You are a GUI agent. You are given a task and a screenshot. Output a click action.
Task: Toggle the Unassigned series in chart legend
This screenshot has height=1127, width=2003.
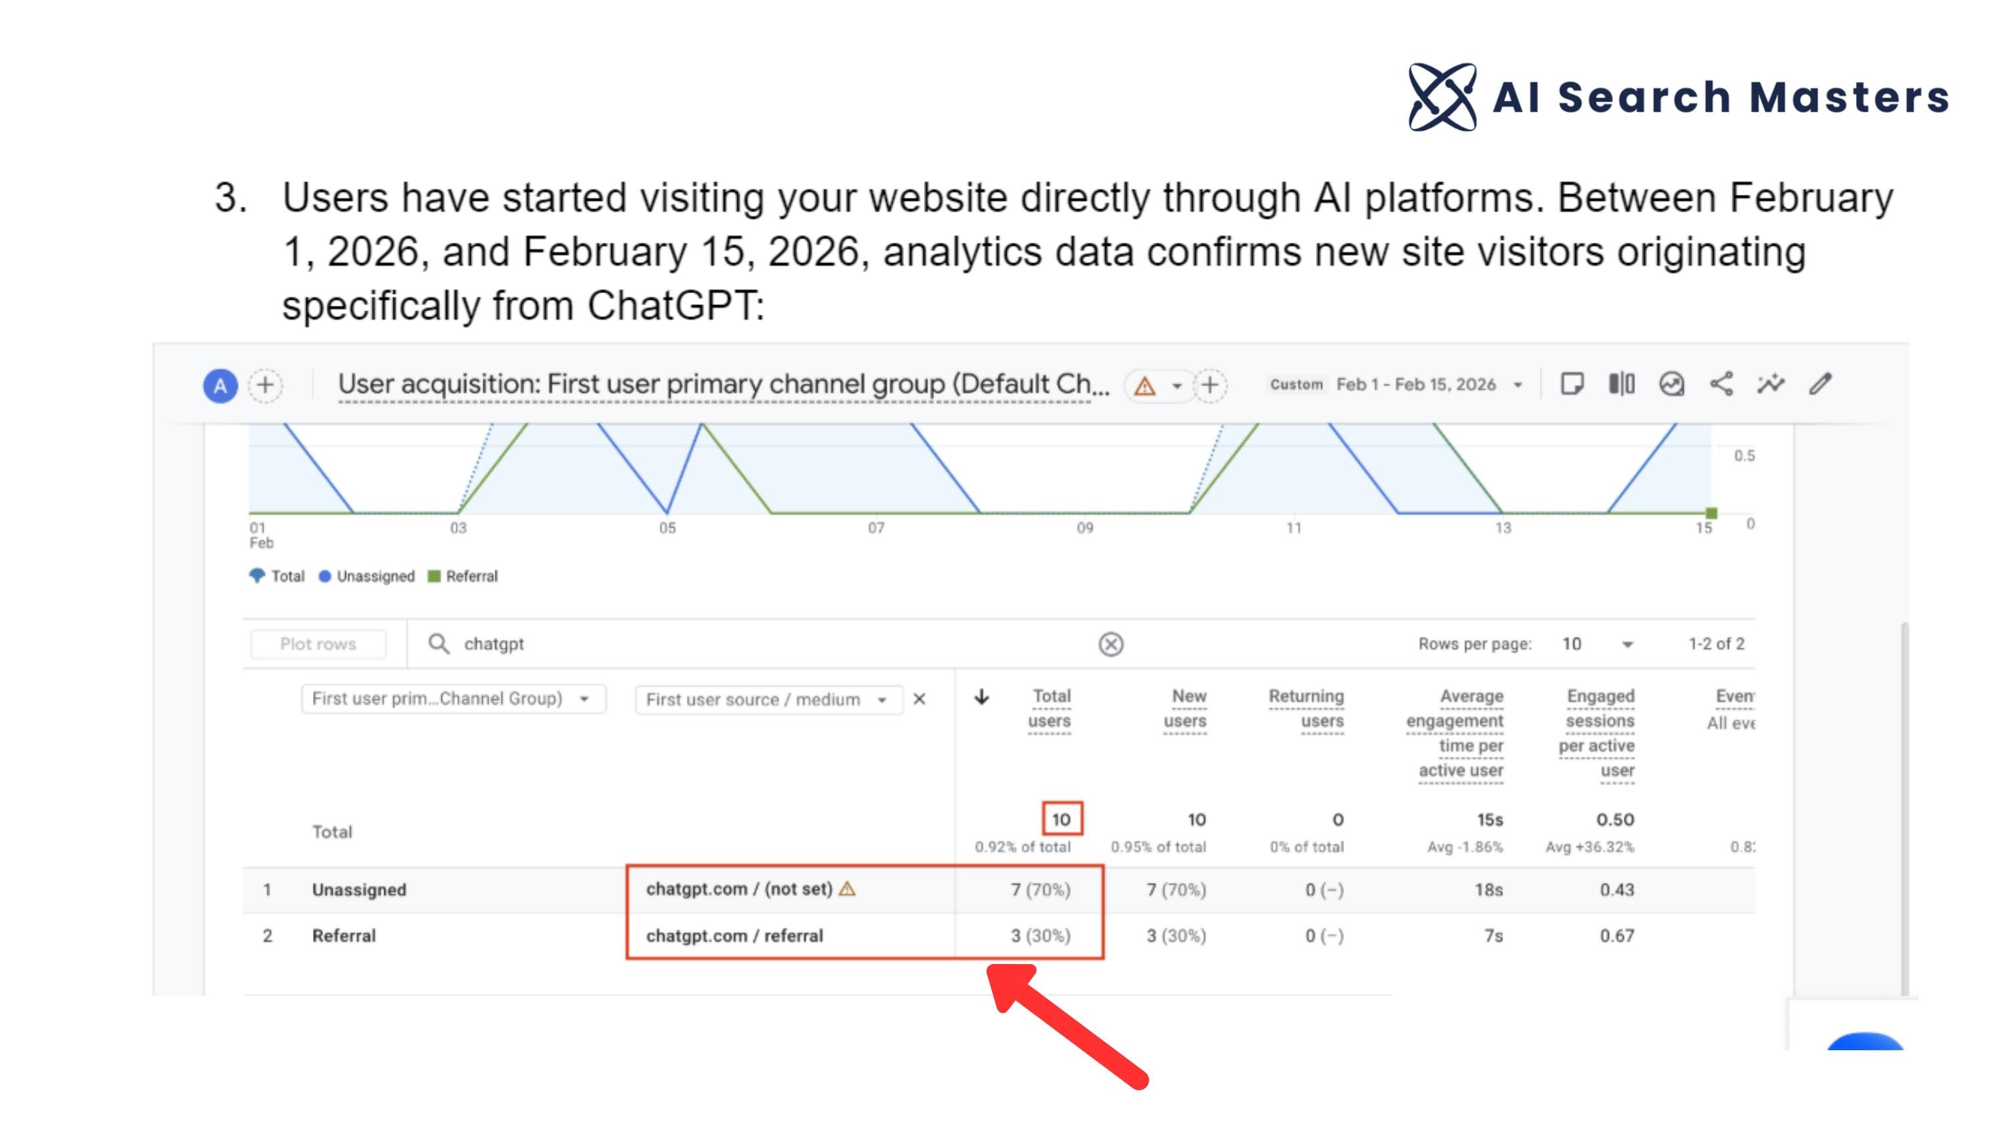click(x=367, y=576)
